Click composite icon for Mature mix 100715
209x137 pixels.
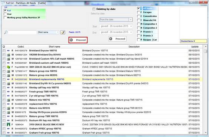[x=9, y=100]
